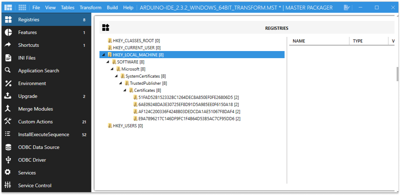Open the grid view icon in title bar
The image size is (400, 195).
coord(22,7)
